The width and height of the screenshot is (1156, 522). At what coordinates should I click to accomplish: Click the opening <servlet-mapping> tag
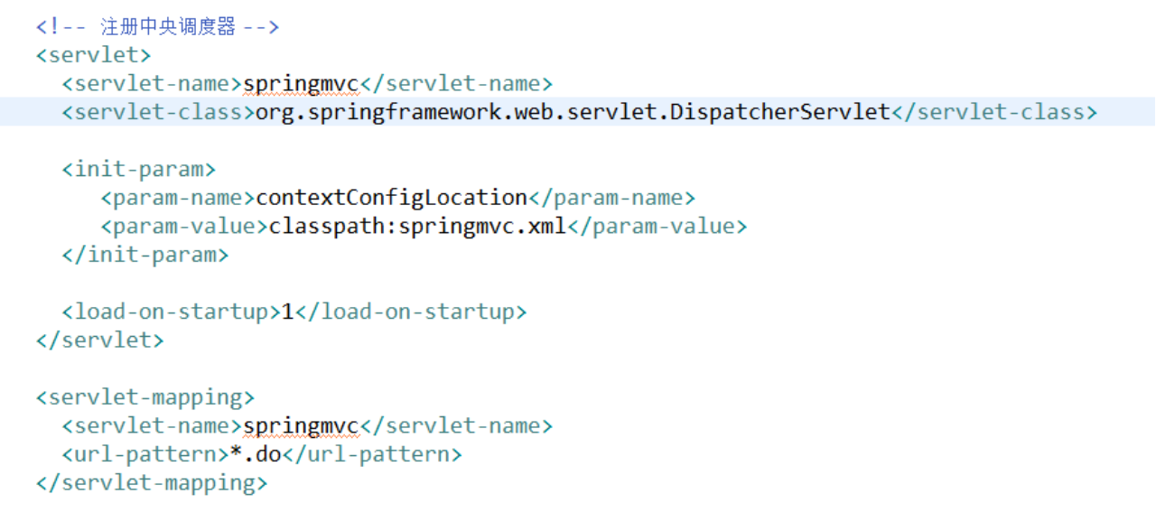[x=145, y=397]
